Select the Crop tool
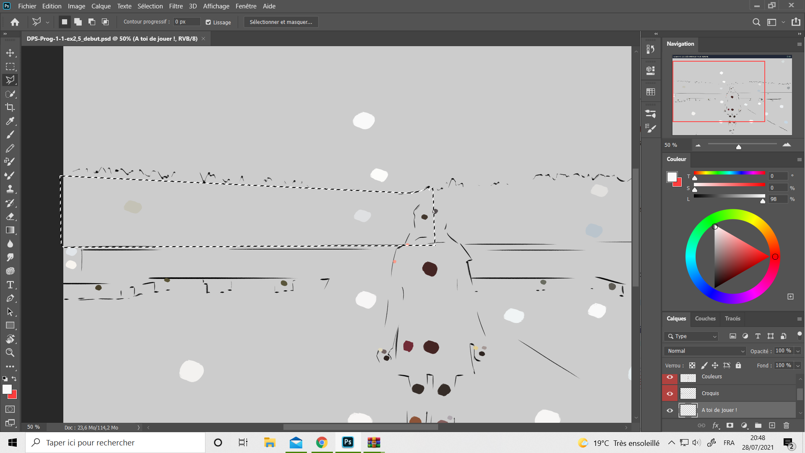This screenshot has width=805, height=453. 10,107
